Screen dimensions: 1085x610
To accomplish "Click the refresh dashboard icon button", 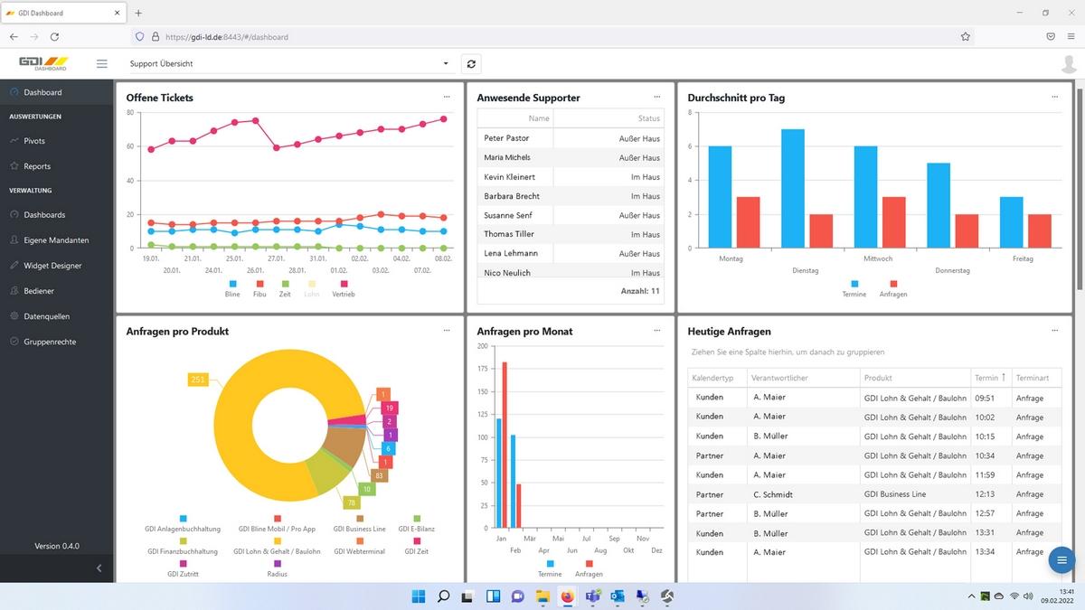I will pos(471,63).
